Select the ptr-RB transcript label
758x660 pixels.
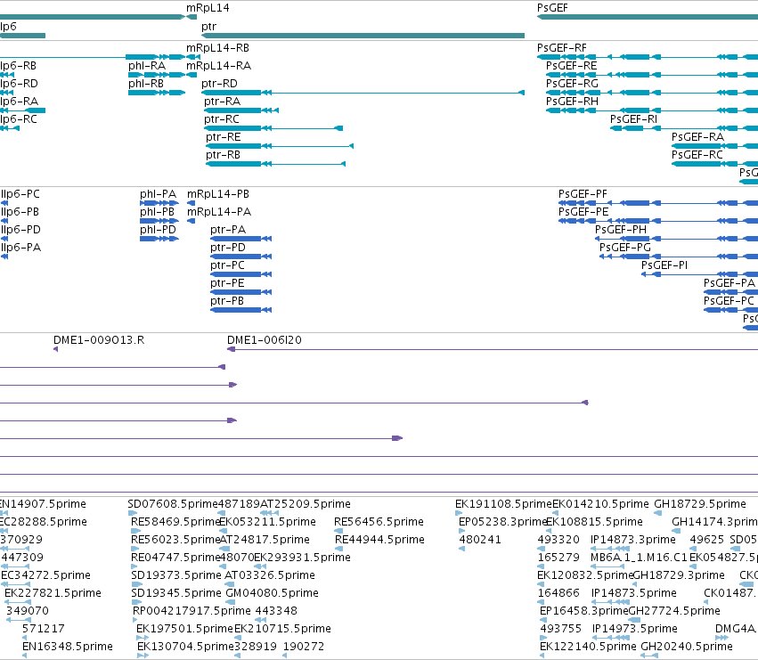tap(223, 156)
